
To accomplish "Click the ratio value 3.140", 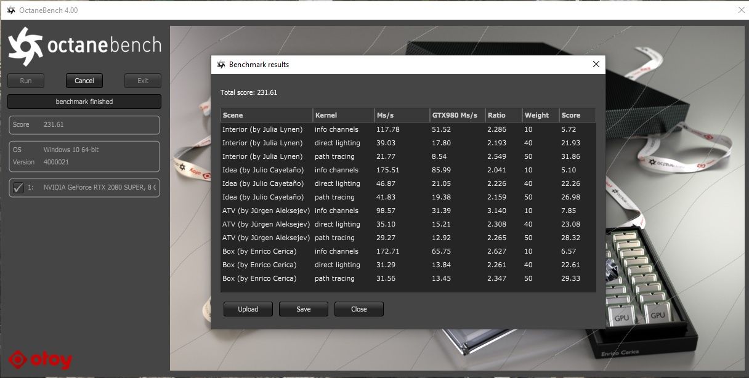I will click(496, 211).
